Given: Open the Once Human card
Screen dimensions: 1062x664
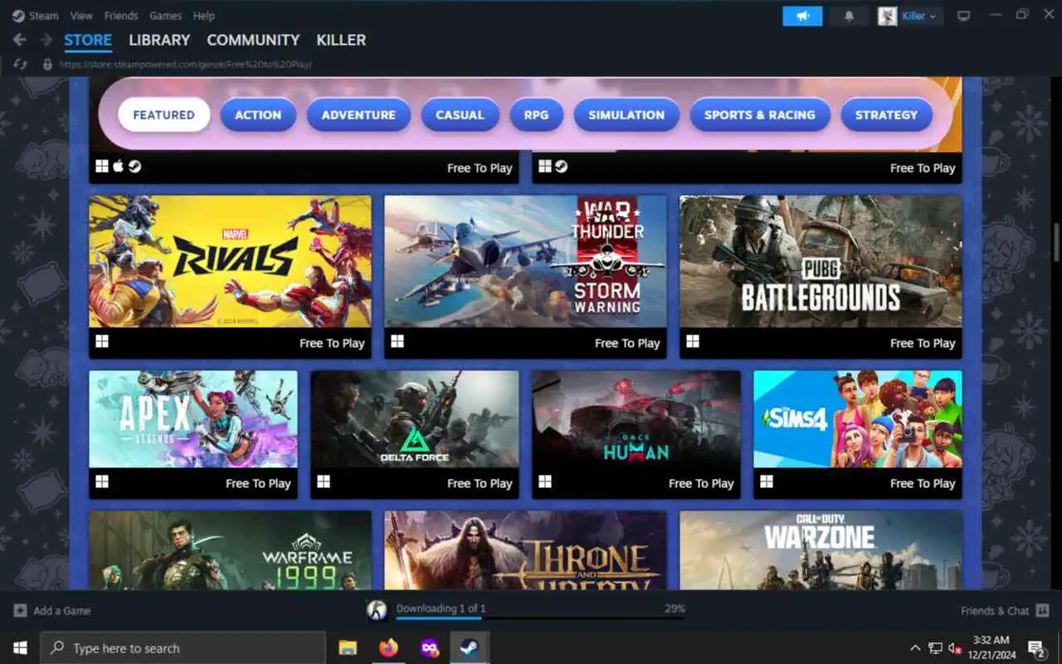Looking at the screenshot, I should pos(636,435).
